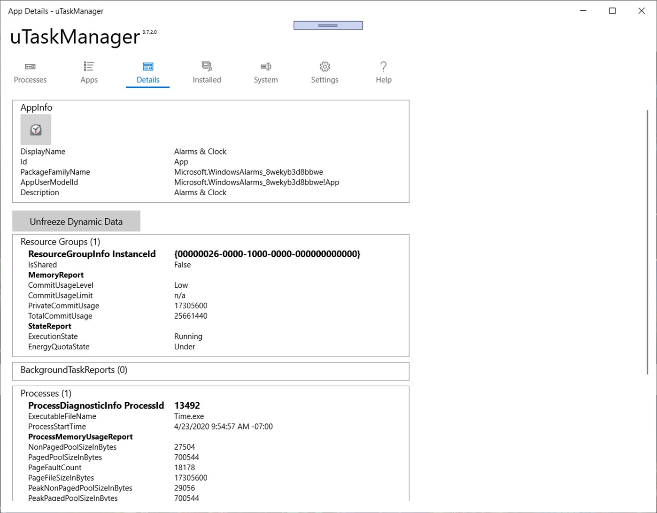
Task: Click the Settings gear icon
Action: [x=324, y=67]
